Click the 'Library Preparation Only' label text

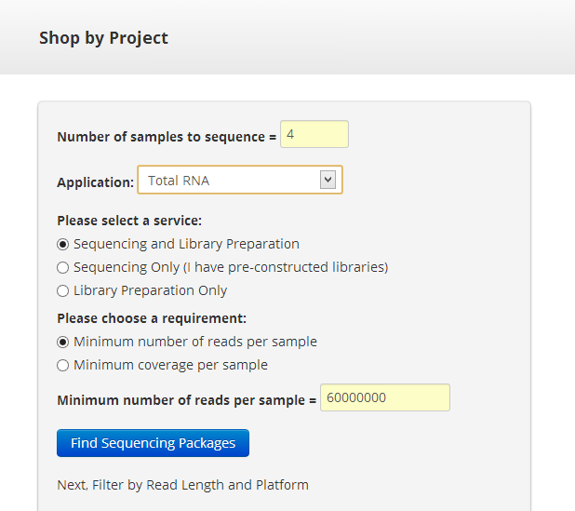pyautogui.click(x=150, y=290)
